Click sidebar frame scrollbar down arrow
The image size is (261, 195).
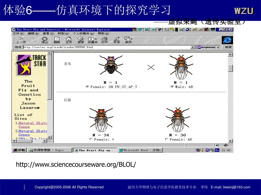click(x=50, y=137)
